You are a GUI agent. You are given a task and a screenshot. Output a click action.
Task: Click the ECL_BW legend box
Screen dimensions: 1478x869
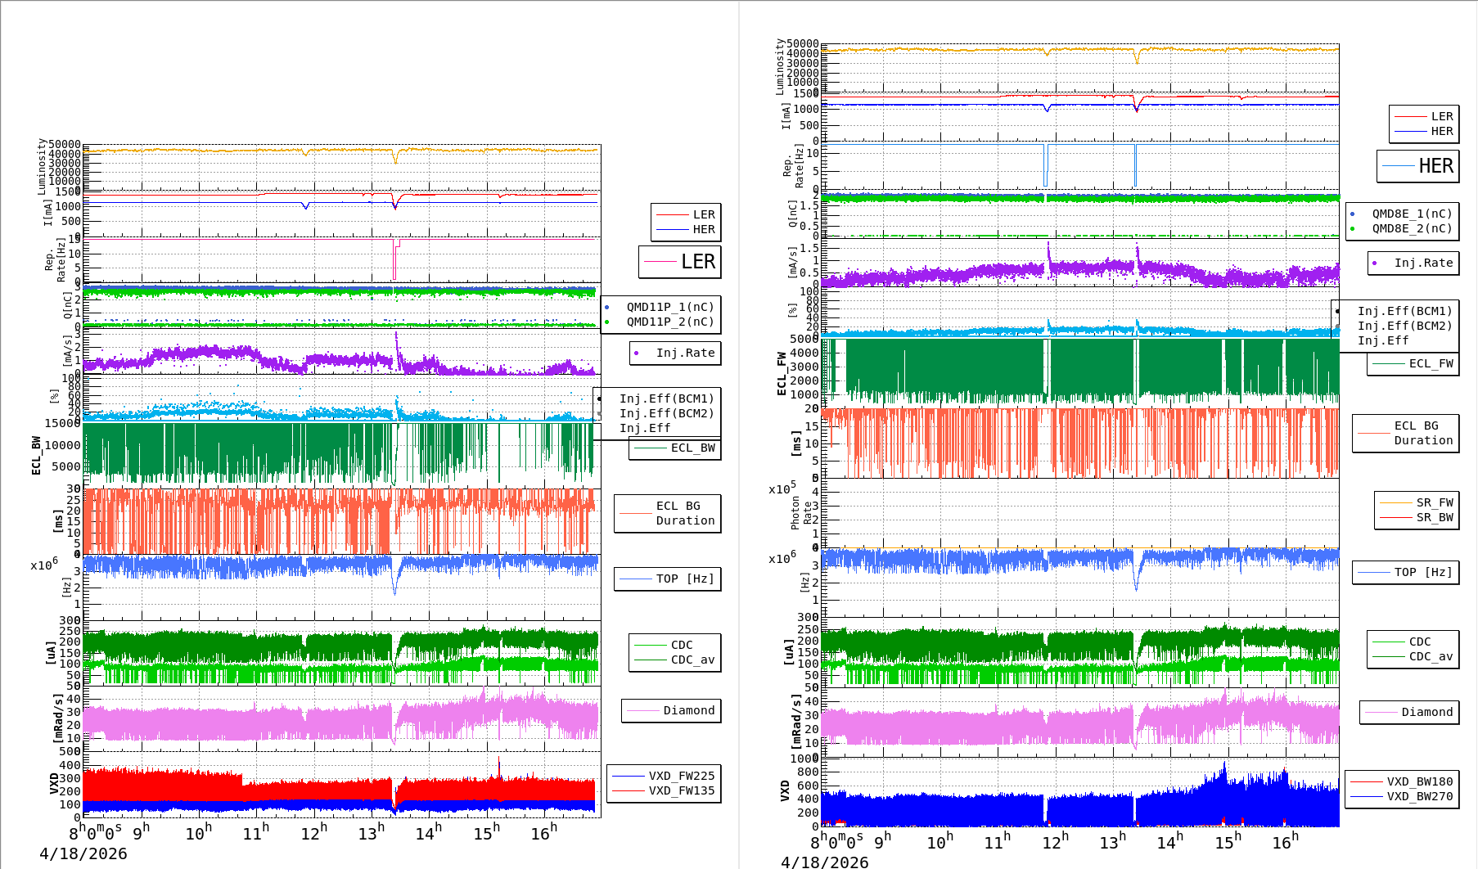click(675, 448)
